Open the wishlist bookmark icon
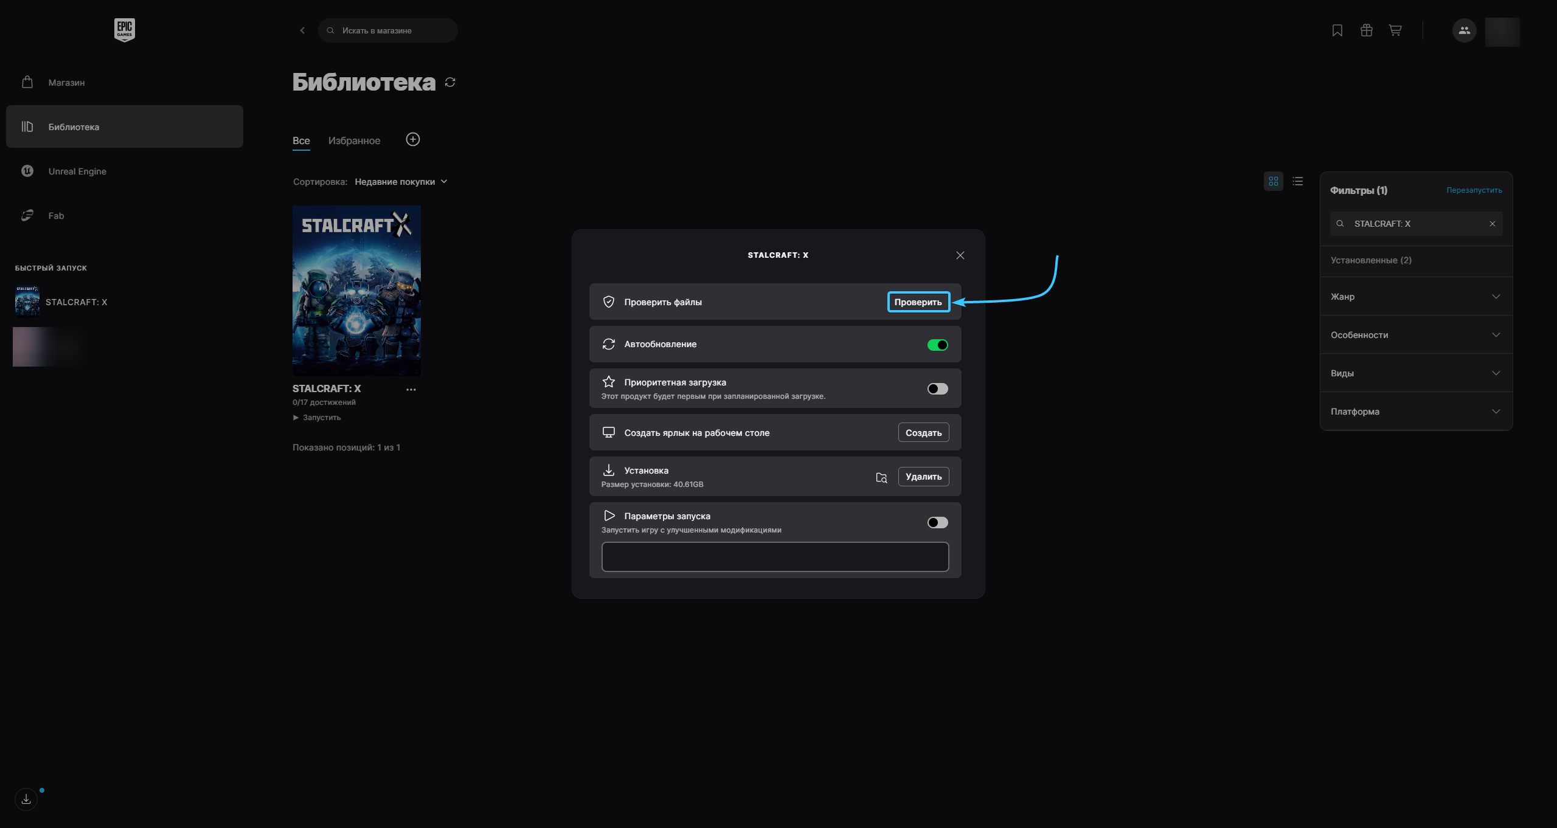The width and height of the screenshot is (1557, 828). tap(1337, 30)
